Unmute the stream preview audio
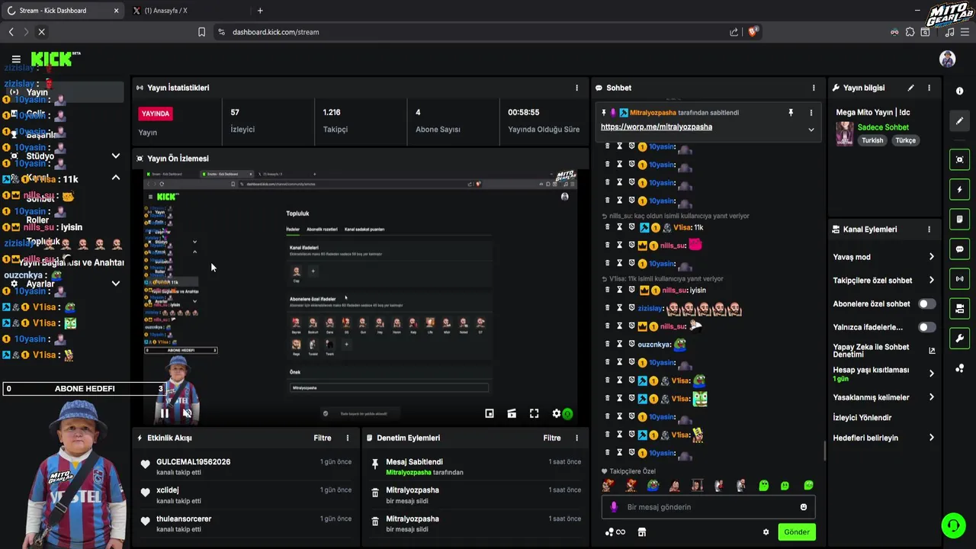Screen dimensions: 976x549 click(x=187, y=413)
